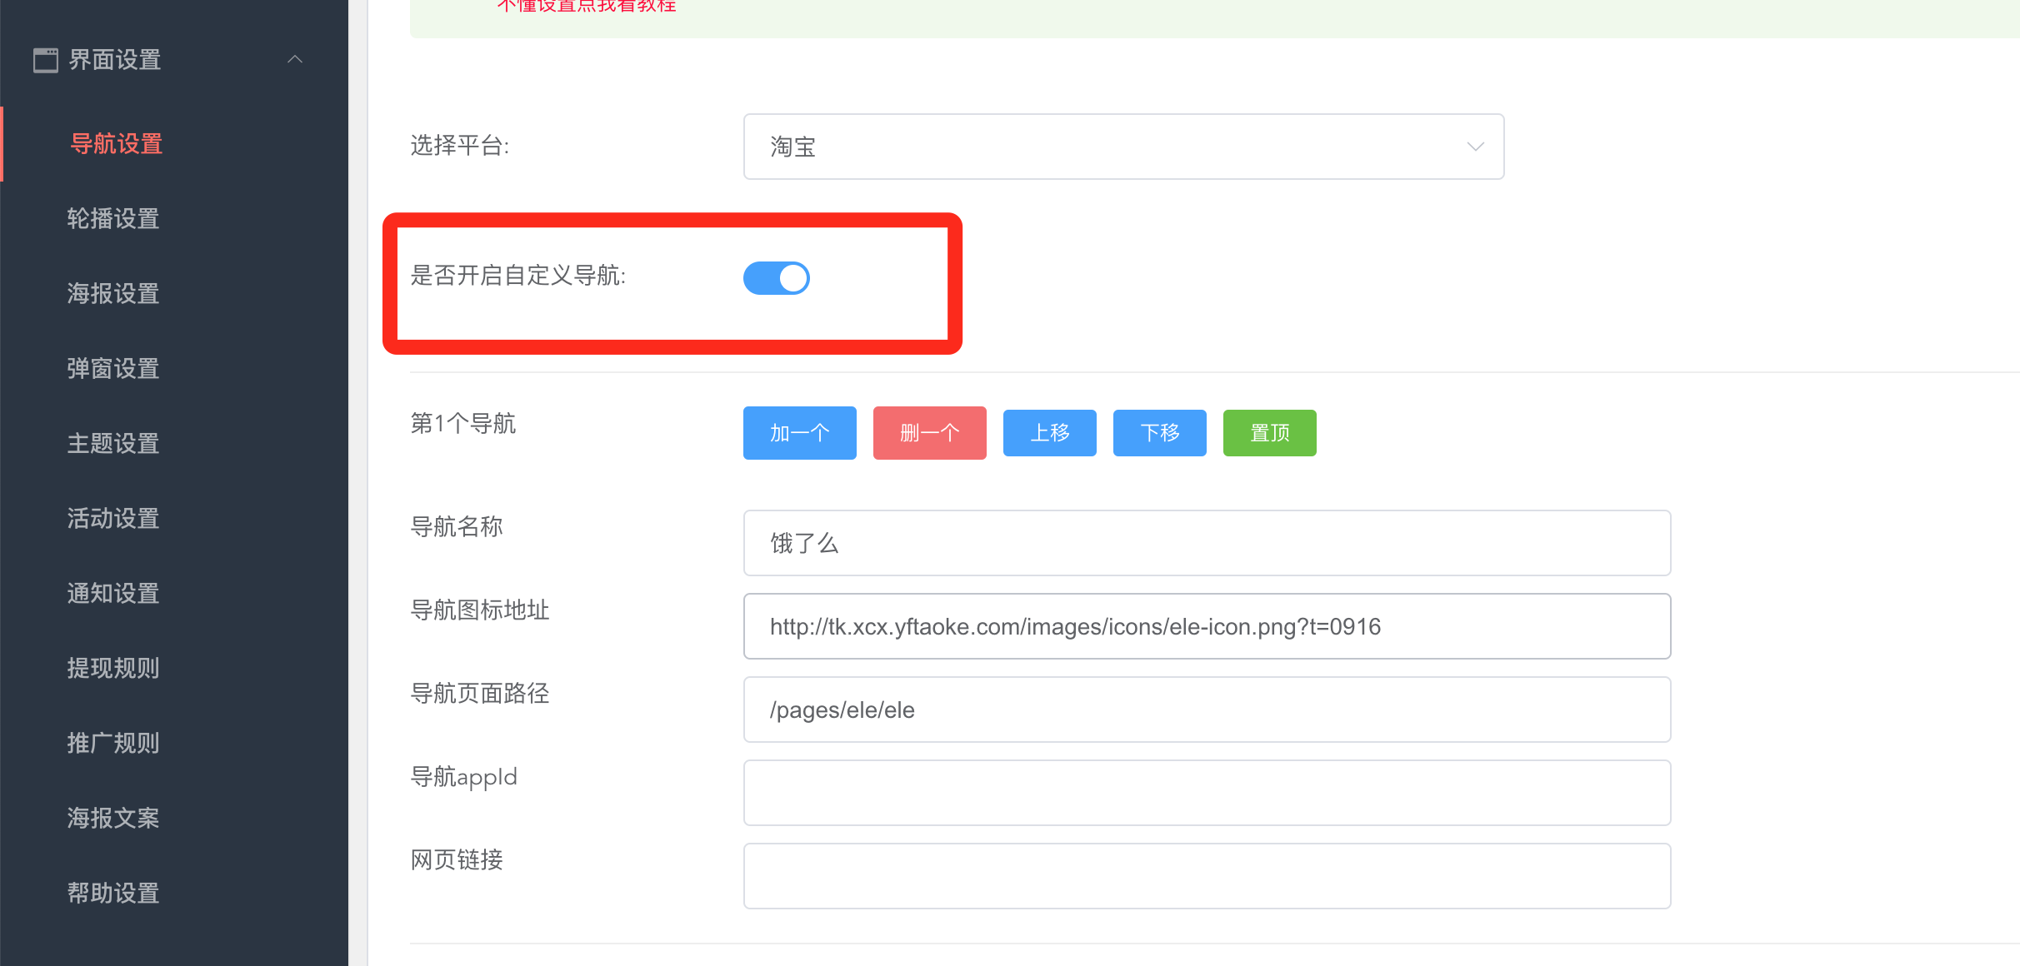The image size is (2020, 966).
Task: Go to 轮播设置 menu item
Action: (x=113, y=219)
